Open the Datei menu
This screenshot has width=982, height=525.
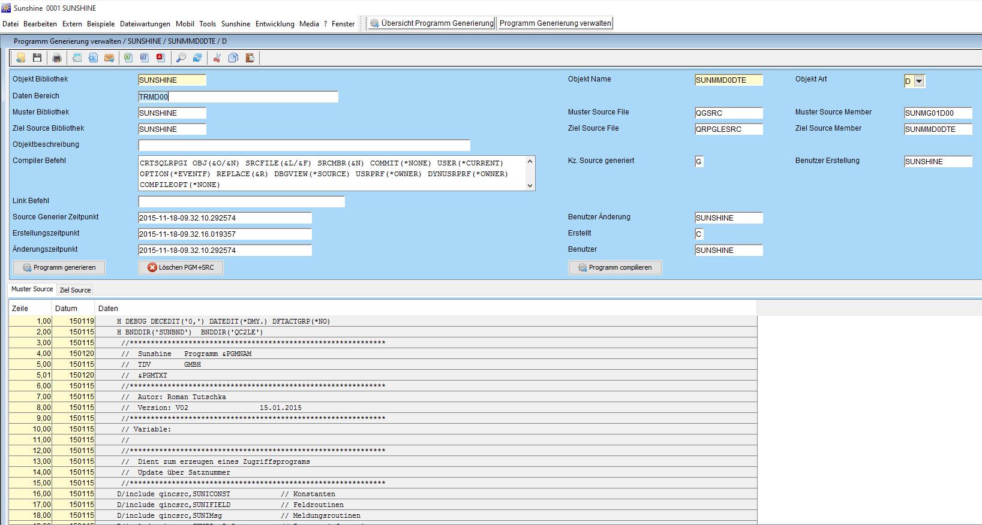coord(10,24)
